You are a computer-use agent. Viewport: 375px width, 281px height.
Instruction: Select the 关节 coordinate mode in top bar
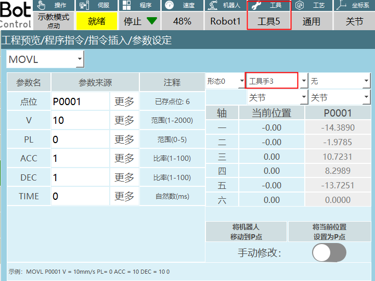click(355, 21)
